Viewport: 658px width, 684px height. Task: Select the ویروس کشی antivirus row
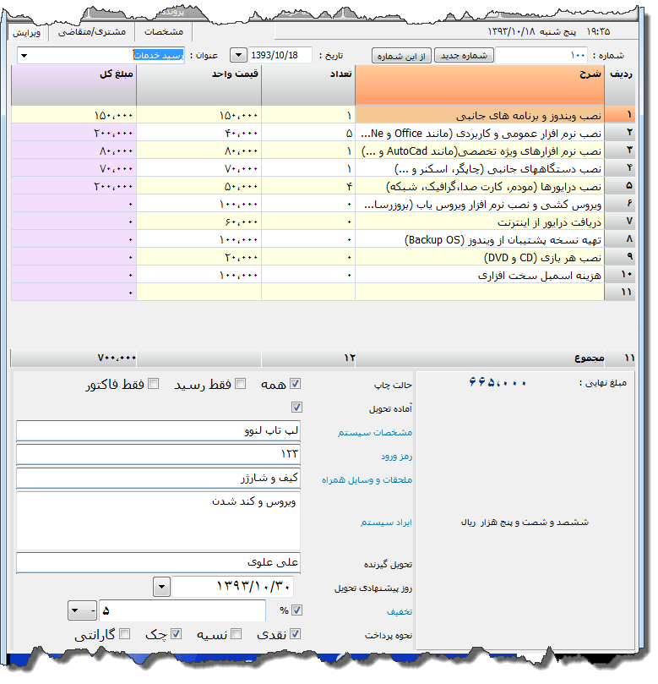(323, 204)
